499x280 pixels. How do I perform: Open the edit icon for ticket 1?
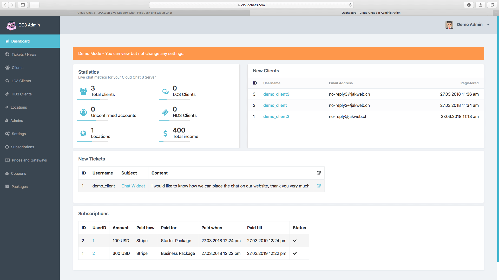[319, 186]
